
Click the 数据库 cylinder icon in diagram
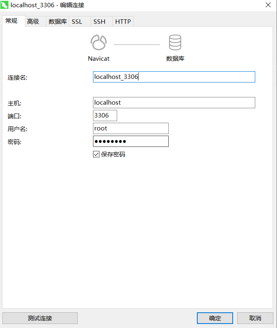[175, 43]
